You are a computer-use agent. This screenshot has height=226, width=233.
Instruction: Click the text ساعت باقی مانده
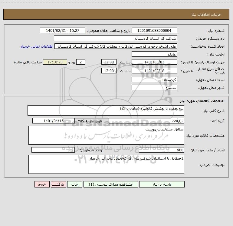[x=28, y=62]
